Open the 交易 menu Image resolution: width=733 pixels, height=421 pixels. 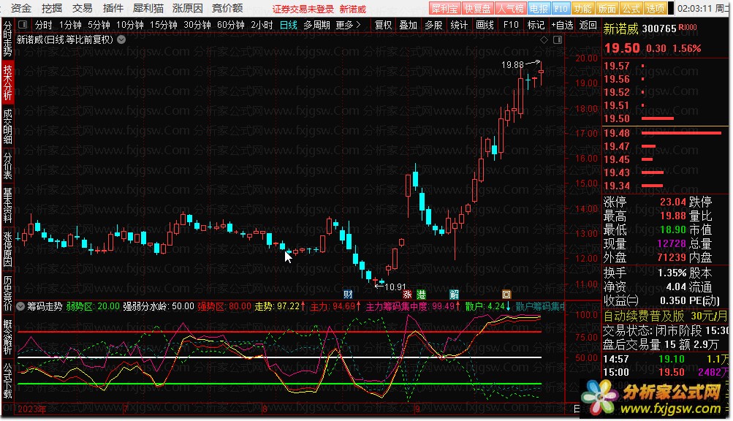[x=83, y=9]
